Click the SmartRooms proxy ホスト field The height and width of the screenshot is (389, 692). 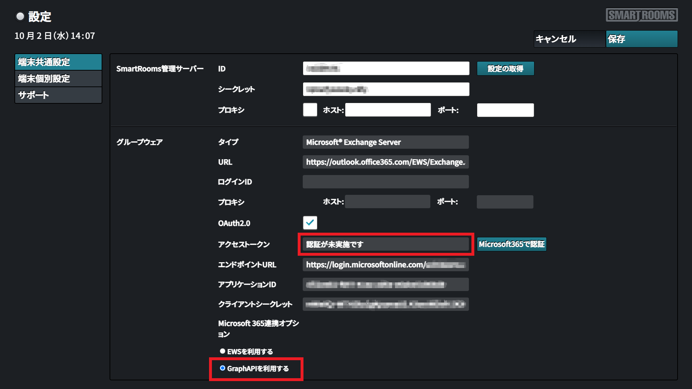point(388,110)
